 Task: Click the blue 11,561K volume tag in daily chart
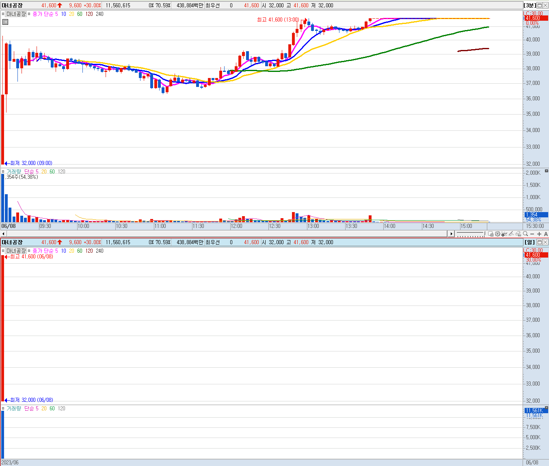tap(536, 410)
